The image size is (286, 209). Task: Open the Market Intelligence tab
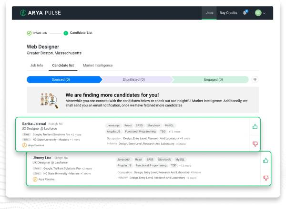coord(98,65)
